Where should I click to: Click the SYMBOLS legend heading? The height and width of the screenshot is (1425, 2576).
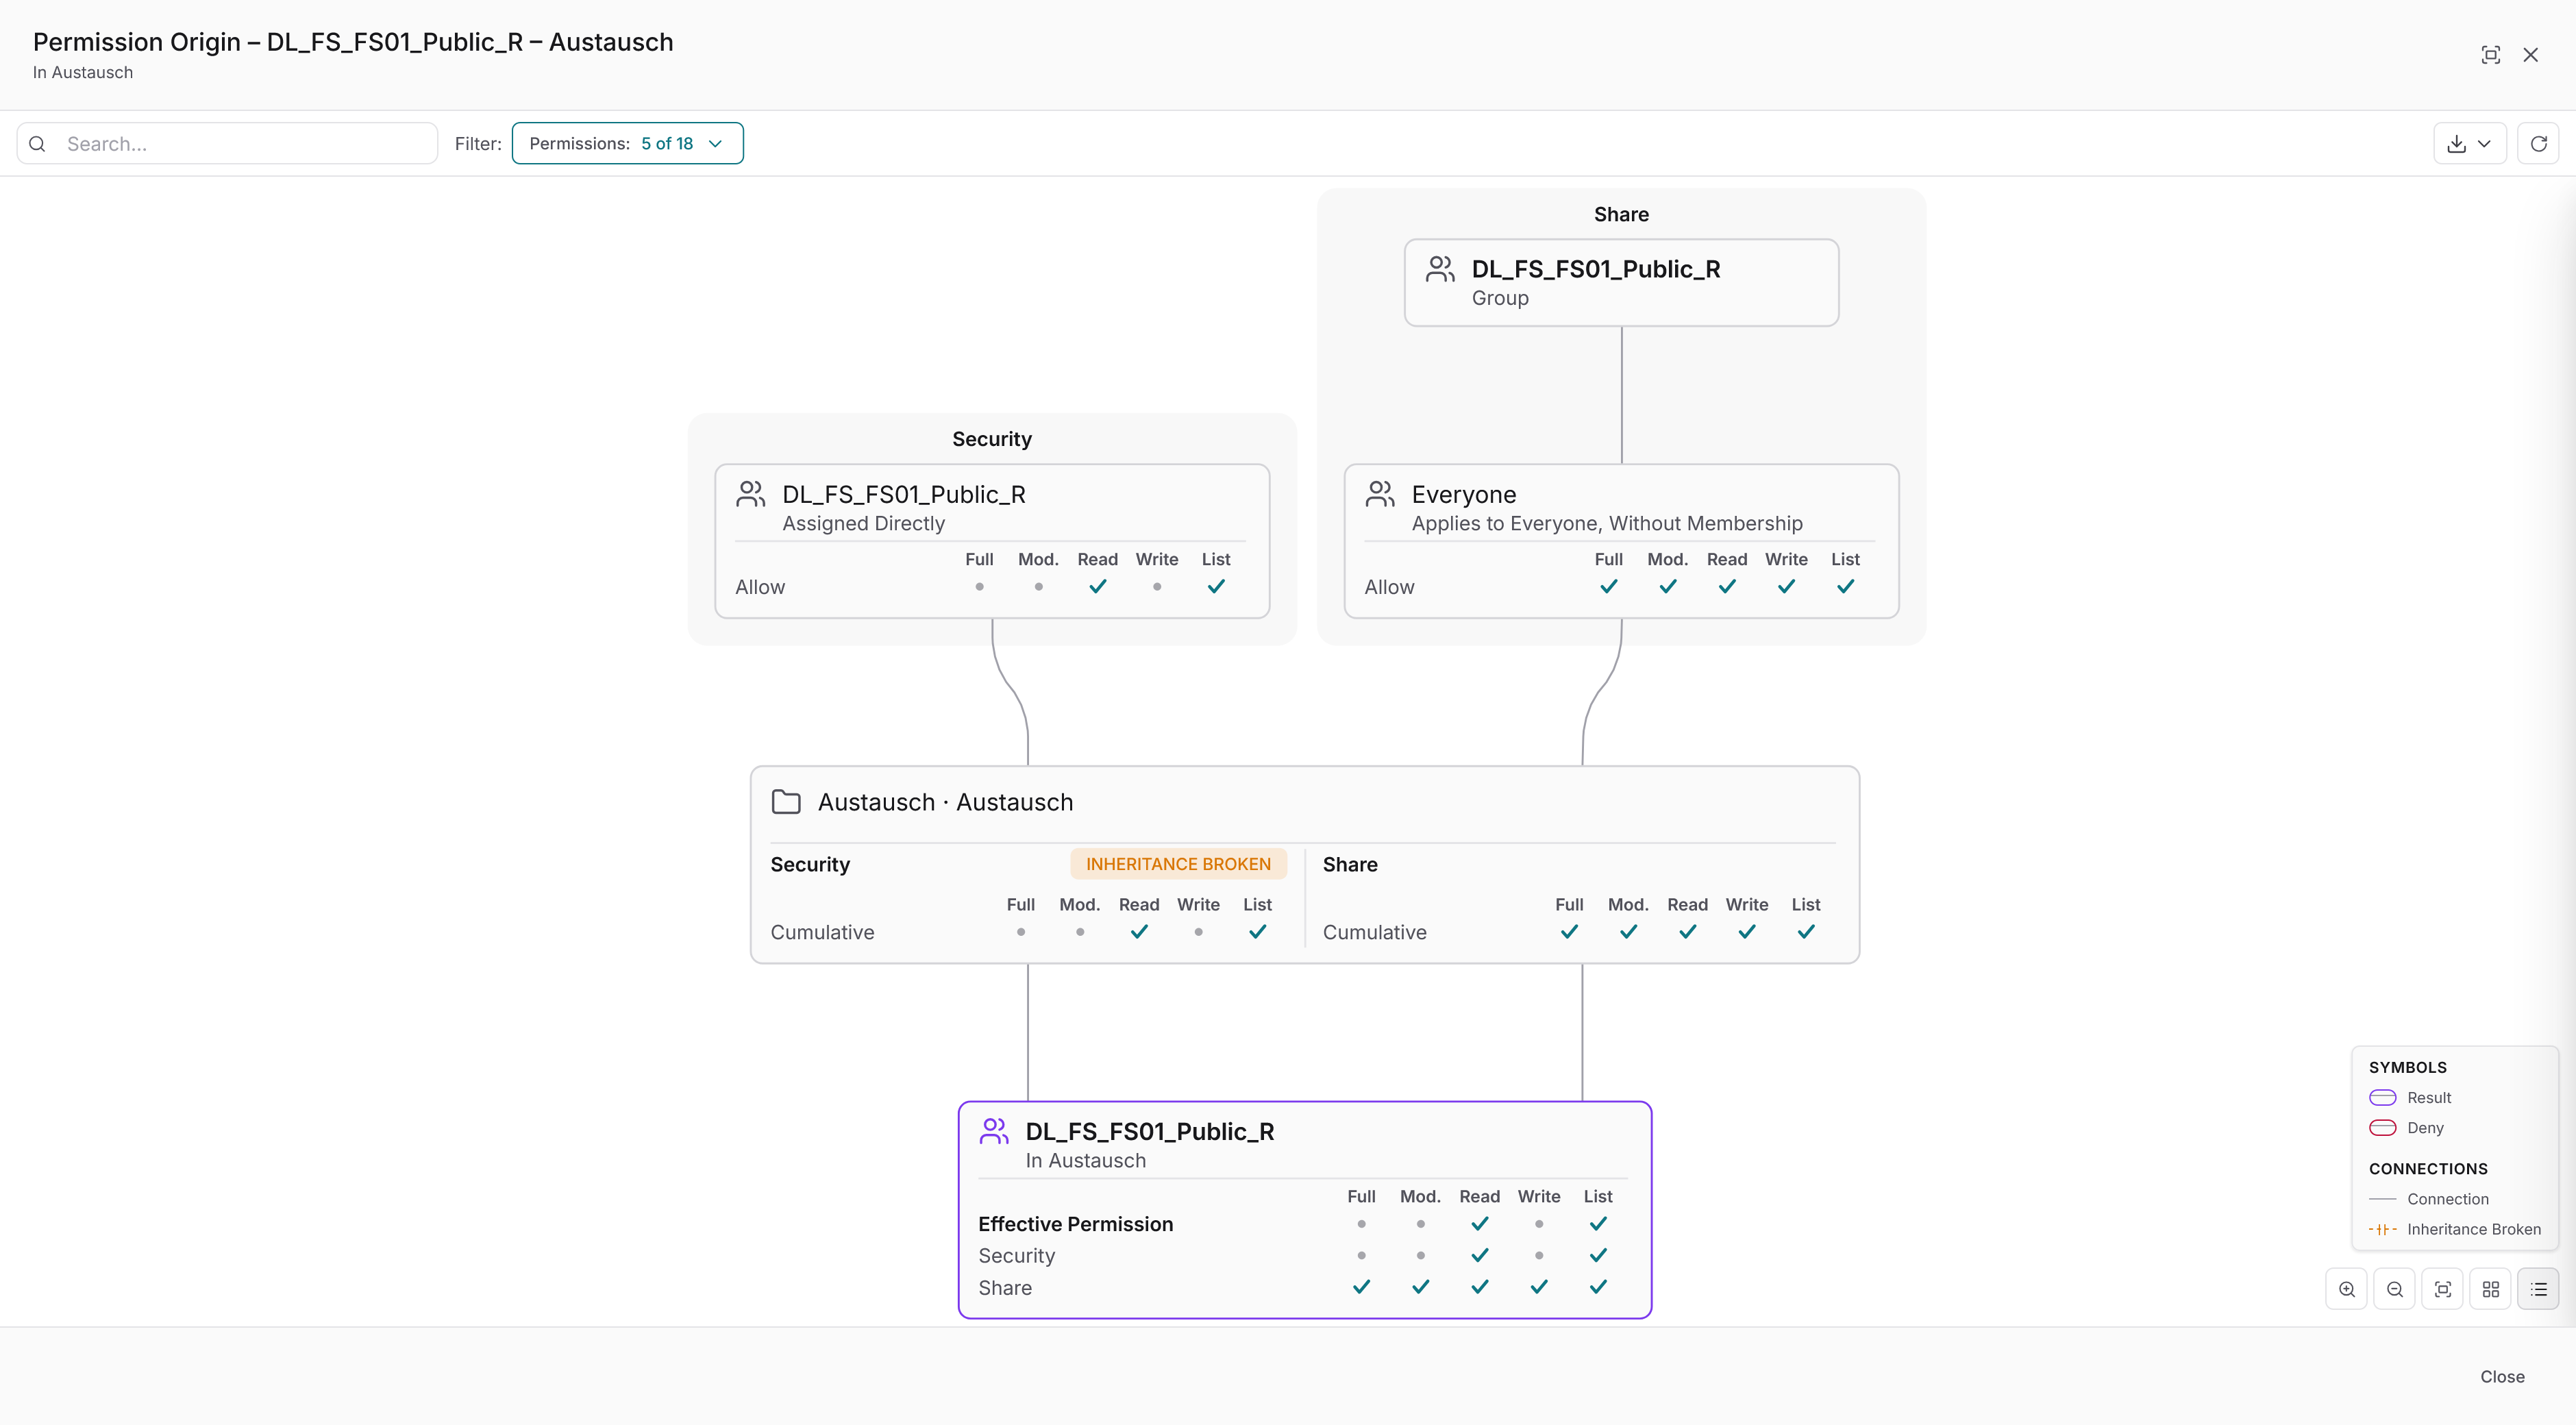coord(2407,1067)
